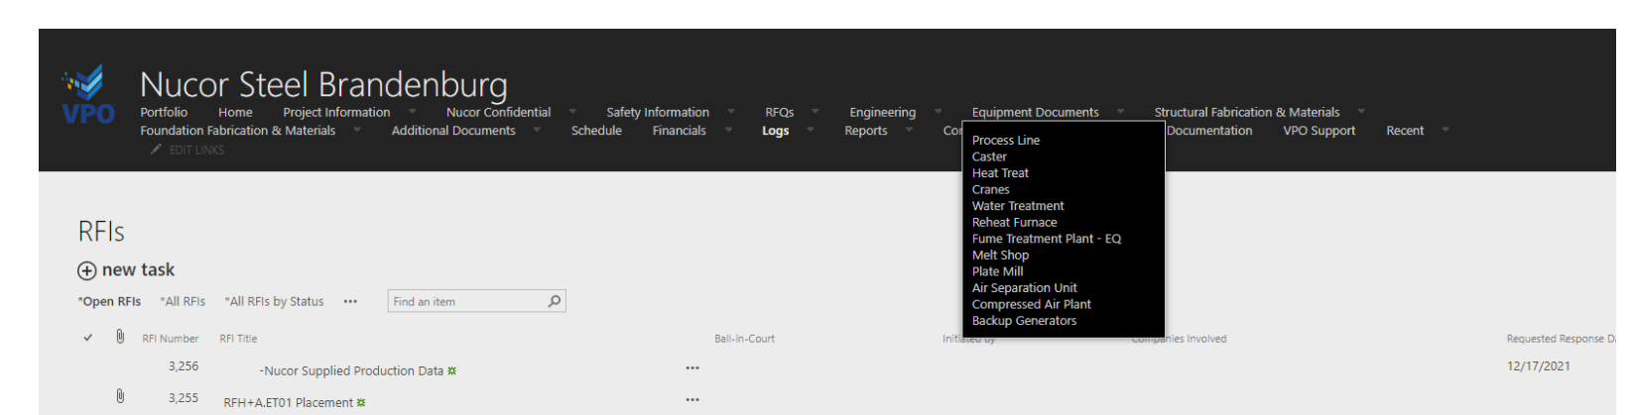1635x415 pixels.
Task: Switch to Open RFIs view
Action: 109,302
